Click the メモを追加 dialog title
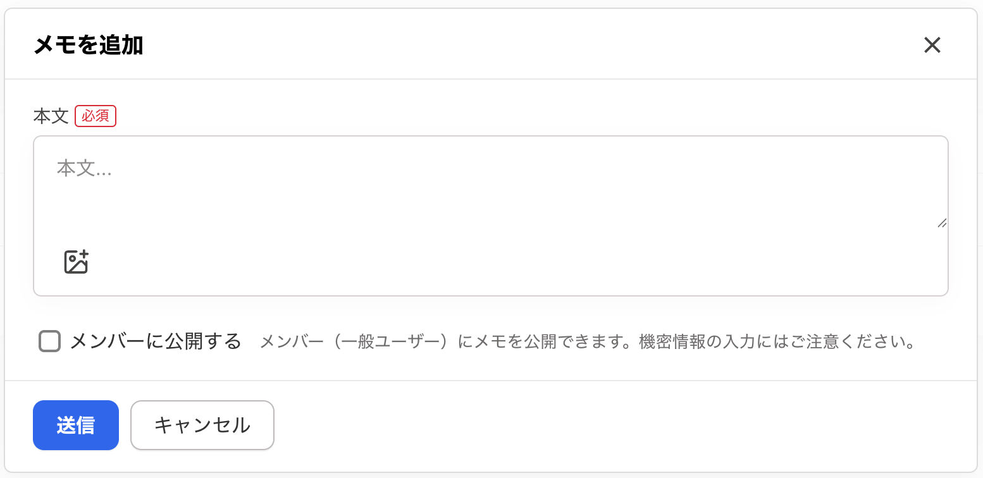Viewport: 983px width, 478px height. pyautogui.click(x=89, y=46)
